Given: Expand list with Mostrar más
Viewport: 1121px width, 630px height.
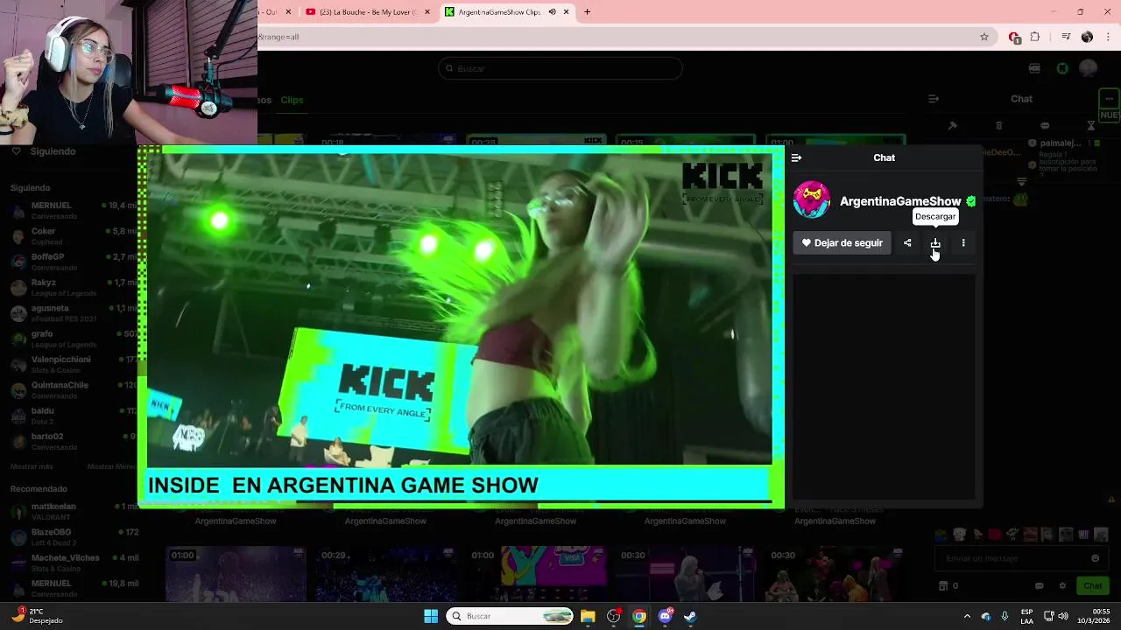Looking at the screenshot, I should [32, 466].
